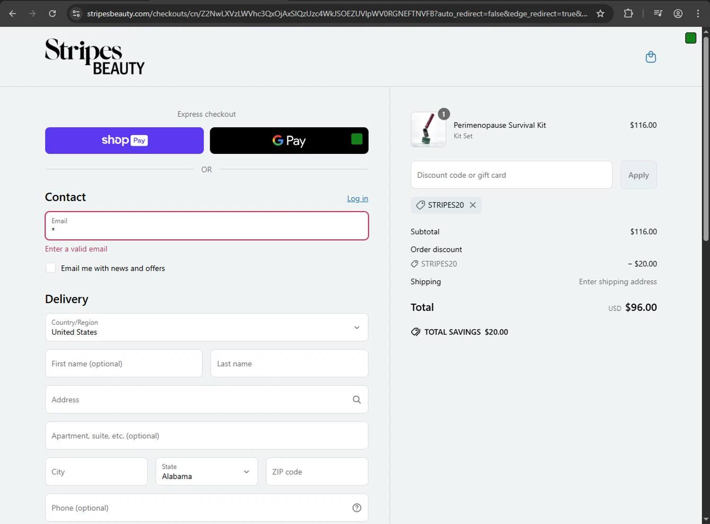Go forward in the browser history
The height and width of the screenshot is (524, 710).
(x=32, y=13)
